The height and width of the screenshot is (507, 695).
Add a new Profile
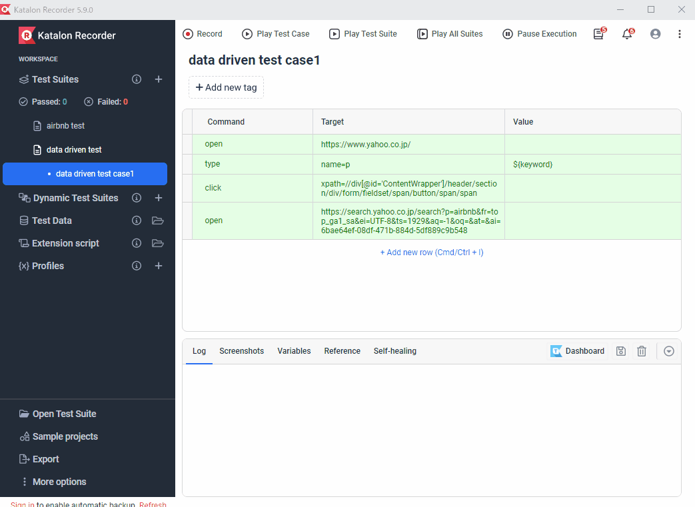tap(158, 265)
